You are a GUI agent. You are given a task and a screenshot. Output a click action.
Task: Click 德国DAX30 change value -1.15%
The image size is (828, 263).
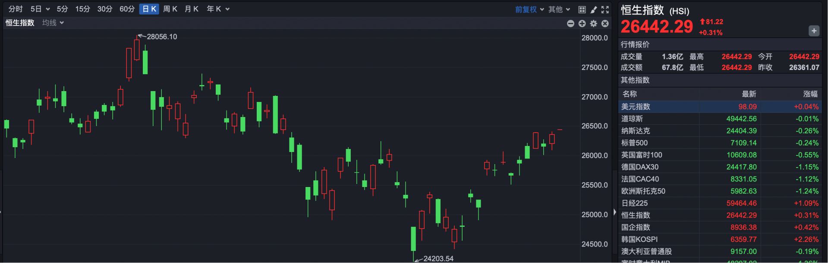[807, 167]
